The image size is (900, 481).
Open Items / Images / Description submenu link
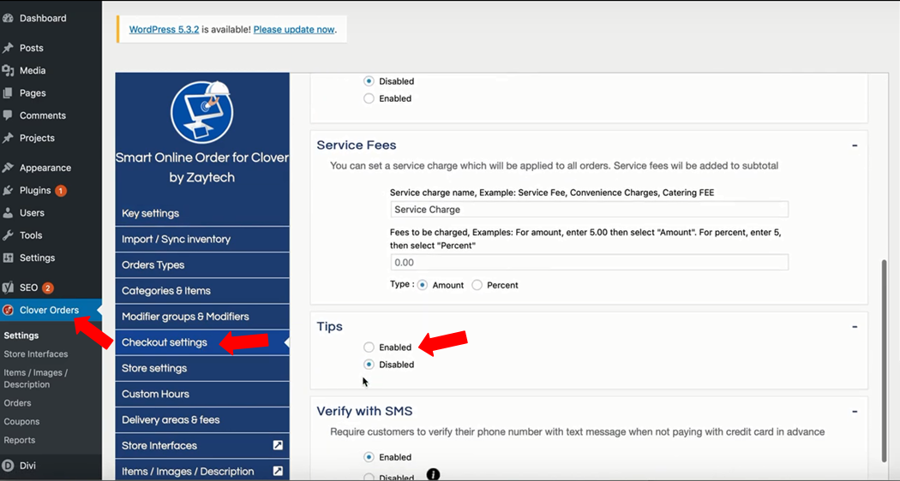(x=36, y=378)
